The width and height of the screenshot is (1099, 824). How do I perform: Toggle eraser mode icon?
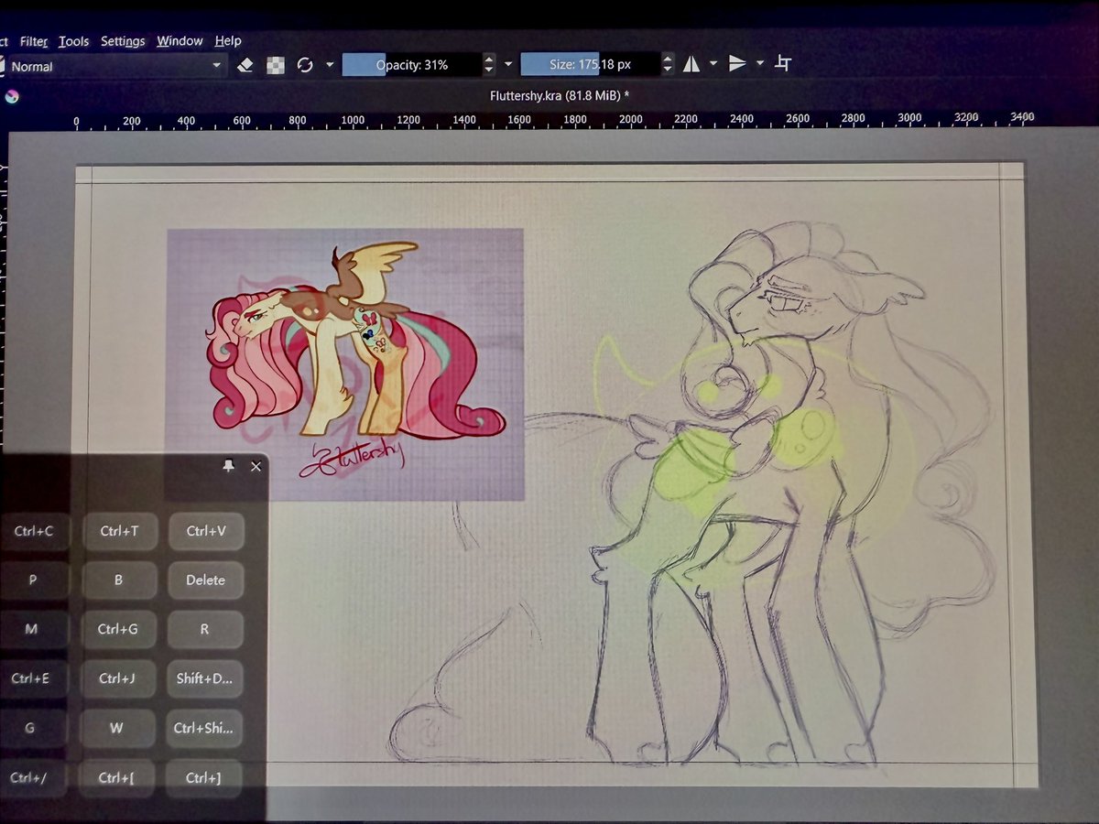click(x=245, y=65)
